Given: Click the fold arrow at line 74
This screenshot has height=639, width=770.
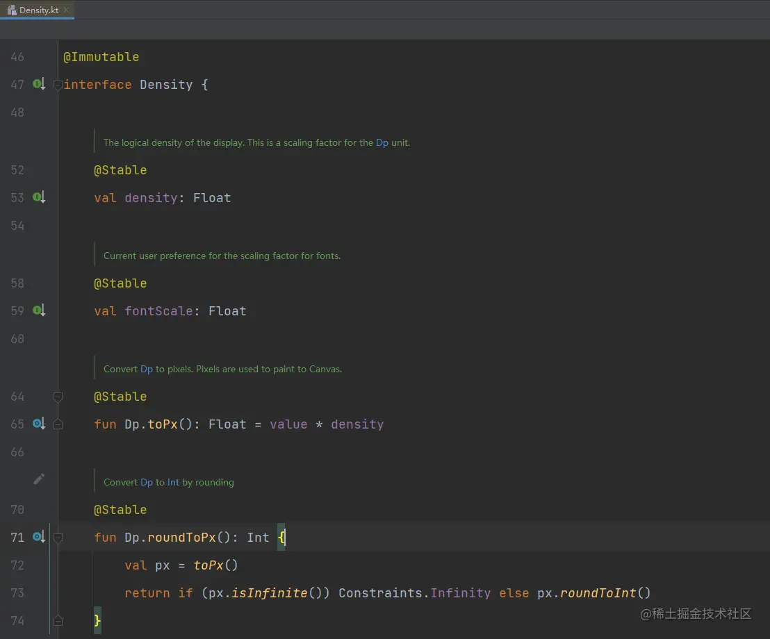Looking at the screenshot, I should click(58, 620).
